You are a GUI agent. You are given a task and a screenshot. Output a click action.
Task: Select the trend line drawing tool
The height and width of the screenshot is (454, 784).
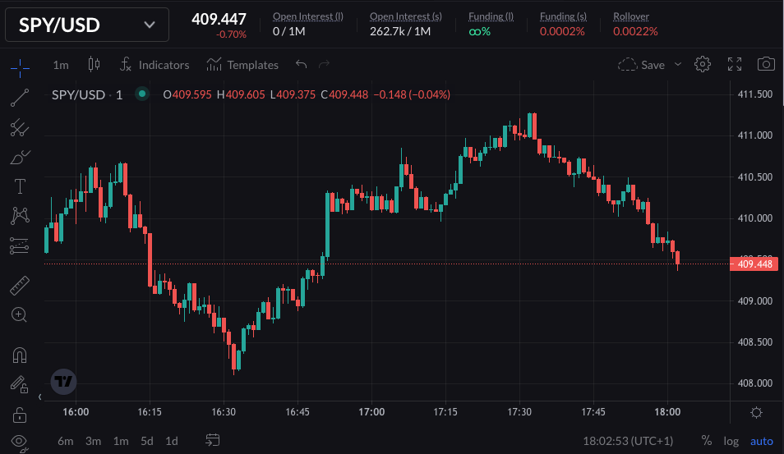pos(20,98)
